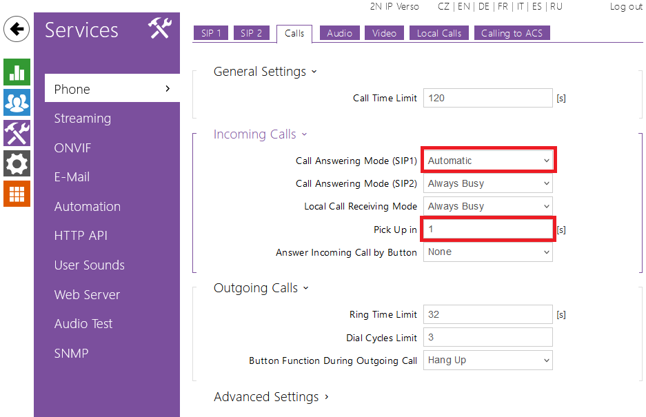Open Streaming in the Services menu
The height and width of the screenshot is (417, 646).
pyautogui.click(x=83, y=119)
